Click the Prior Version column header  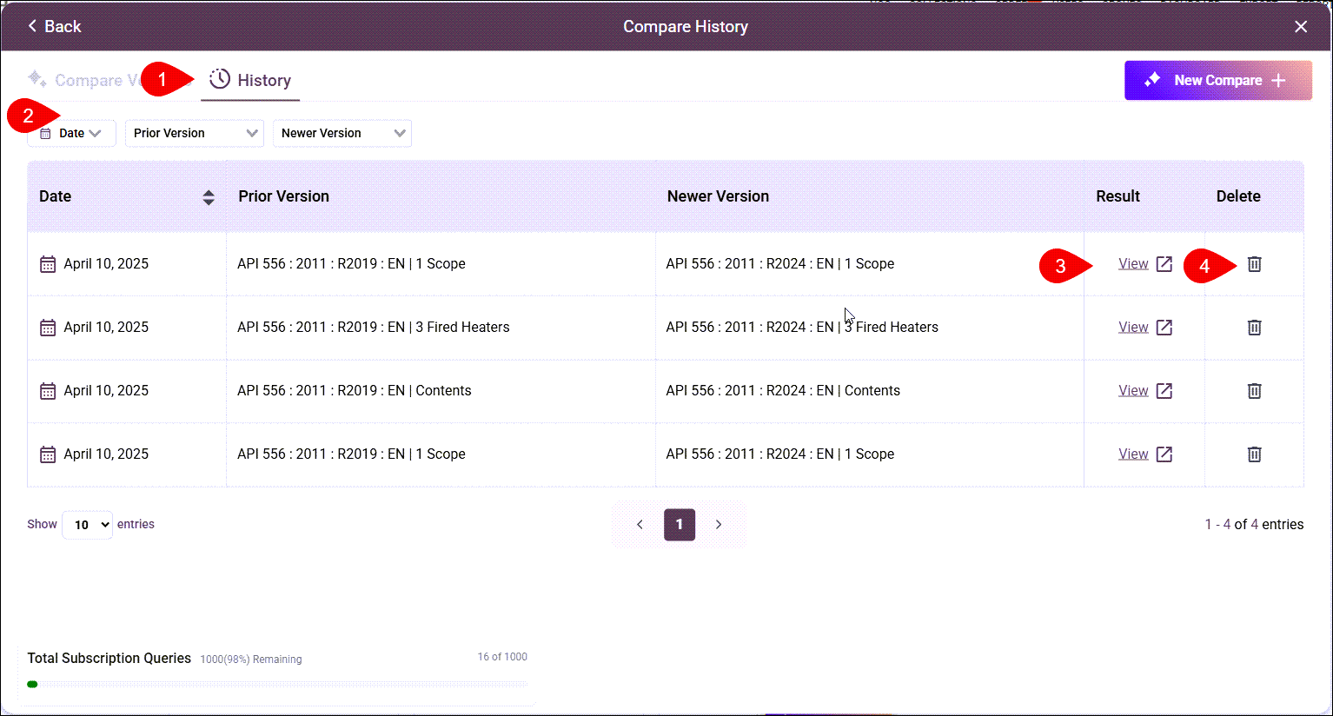[284, 196]
